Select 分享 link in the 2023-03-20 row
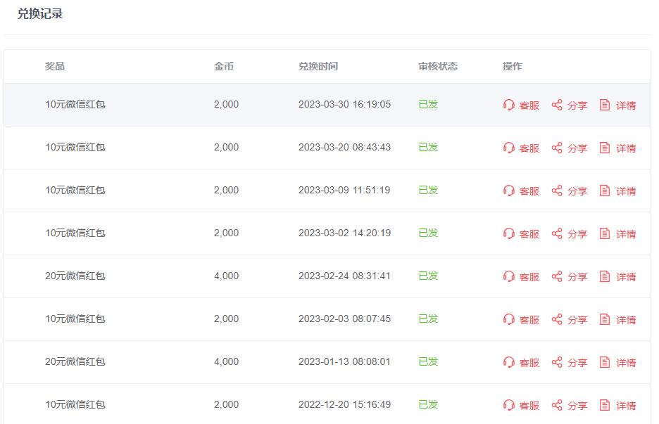Image resolution: width=659 pixels, height=424 pixels. [577, 148]
